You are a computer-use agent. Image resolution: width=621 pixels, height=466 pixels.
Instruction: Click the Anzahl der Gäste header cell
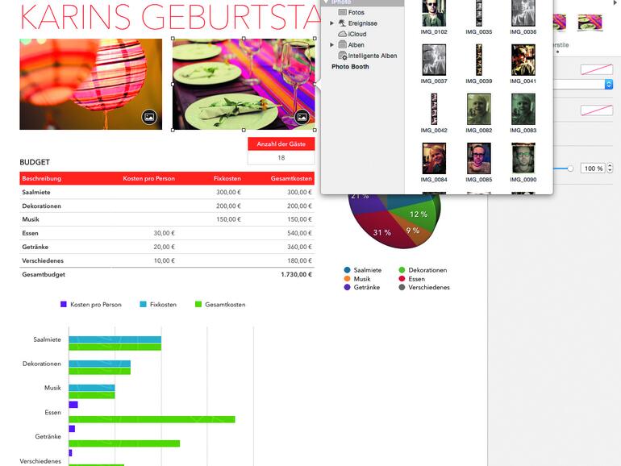[x=281, y=144]
